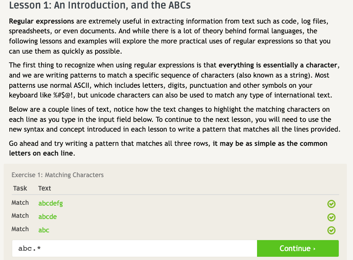Click the Match label for the abcde row
Viewport: 353px width, 260px height.
(x=20, y=216)
